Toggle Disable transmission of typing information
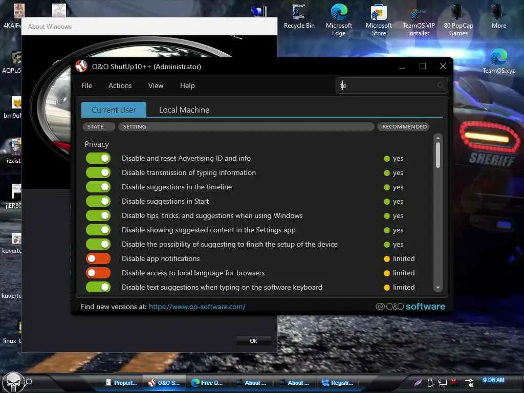The width and height of the screenshot is (524, 393). click(x=98, y=173)
